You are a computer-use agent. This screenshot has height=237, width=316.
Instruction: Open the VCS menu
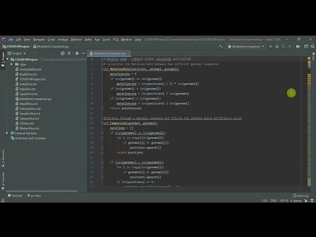point(115,39)
